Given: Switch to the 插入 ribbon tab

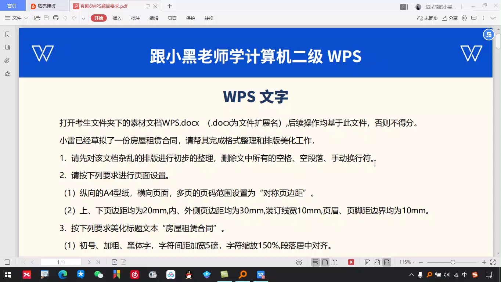Looking at the screenshot, I should pyautogui.click(x=117, y=18).
